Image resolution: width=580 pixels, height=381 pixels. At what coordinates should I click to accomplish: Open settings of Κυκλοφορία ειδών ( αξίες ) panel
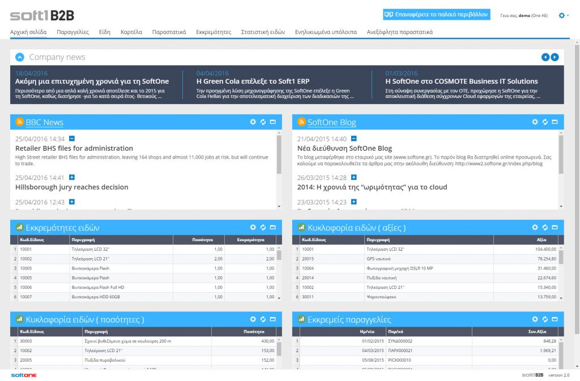tap(535, 227)
